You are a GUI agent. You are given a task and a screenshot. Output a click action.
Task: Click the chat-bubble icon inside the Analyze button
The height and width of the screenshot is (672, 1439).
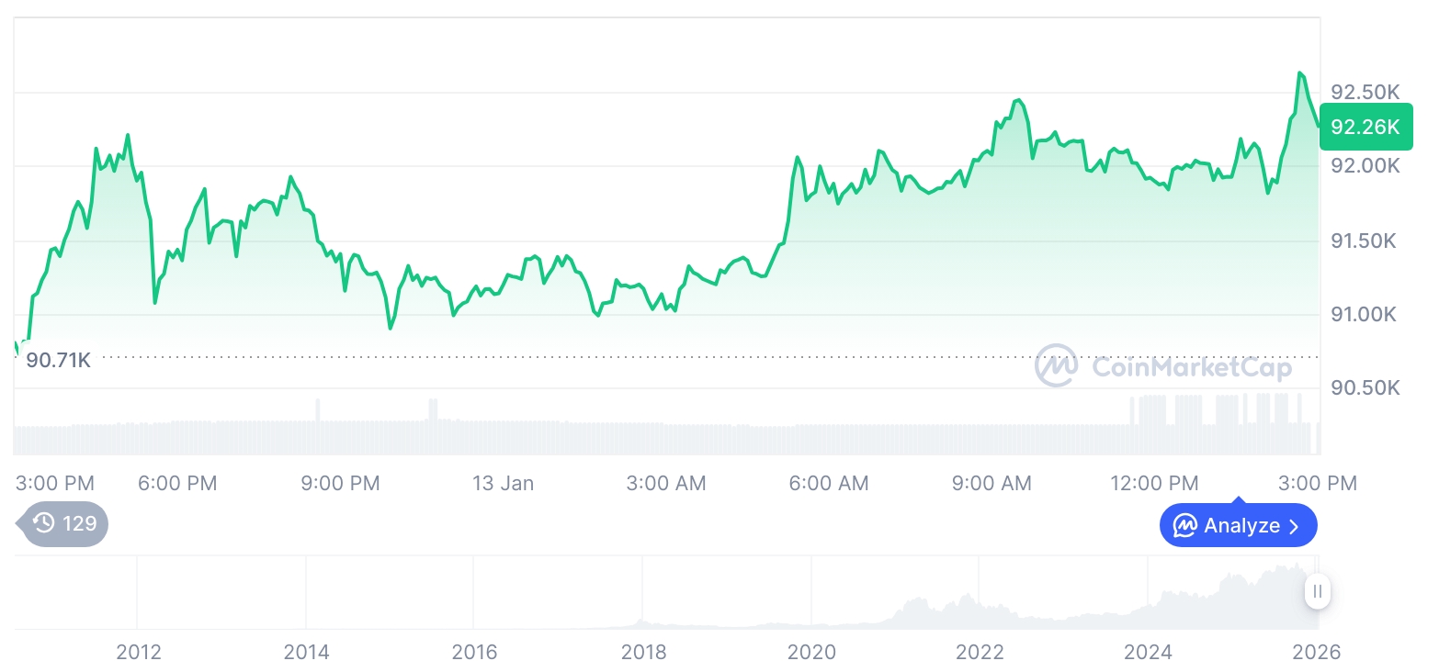tap(1184, 526)
